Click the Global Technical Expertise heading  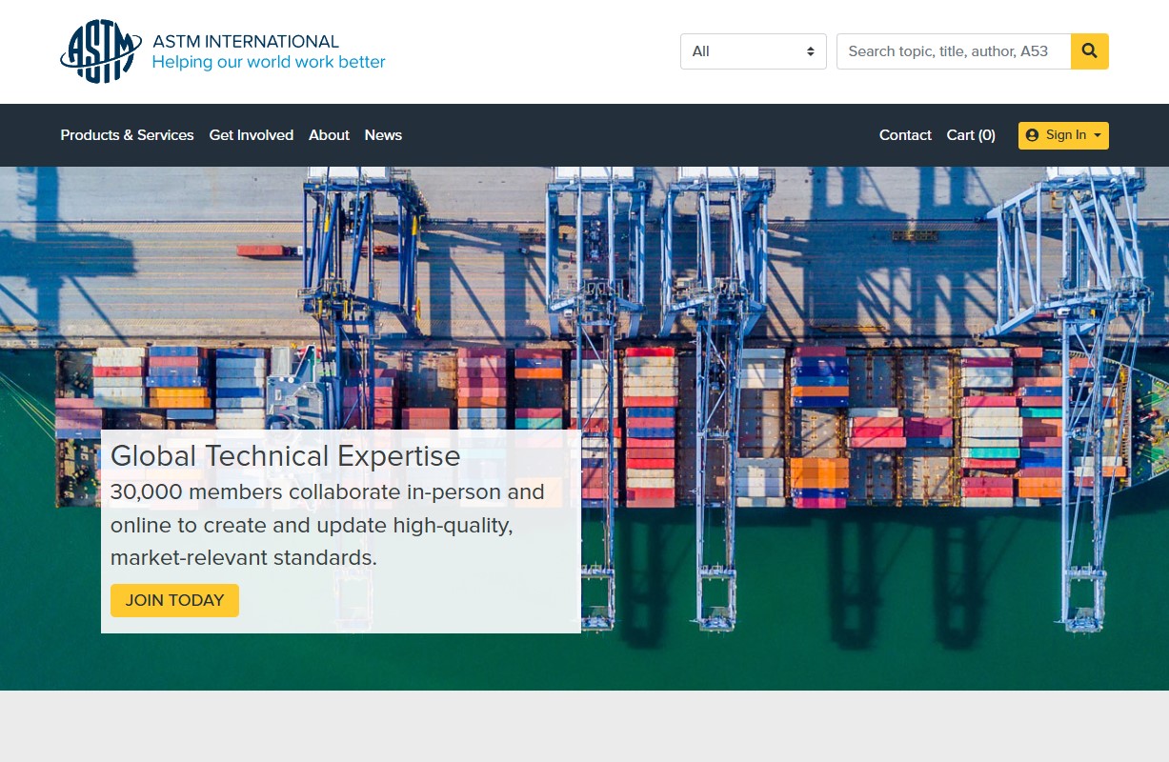point(286,456)
